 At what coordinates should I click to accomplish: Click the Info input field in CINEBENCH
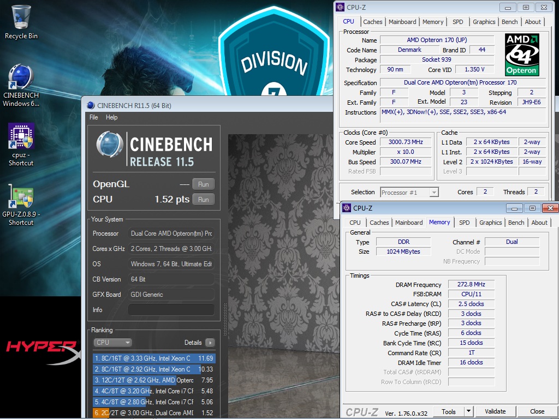pos(171,310)
